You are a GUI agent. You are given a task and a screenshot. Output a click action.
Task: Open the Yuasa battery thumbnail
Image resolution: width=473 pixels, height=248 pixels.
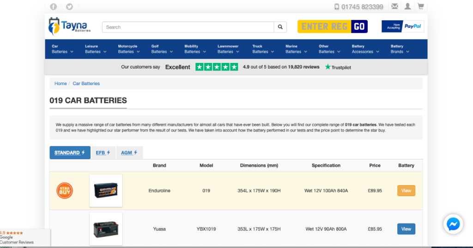[106, 229]
